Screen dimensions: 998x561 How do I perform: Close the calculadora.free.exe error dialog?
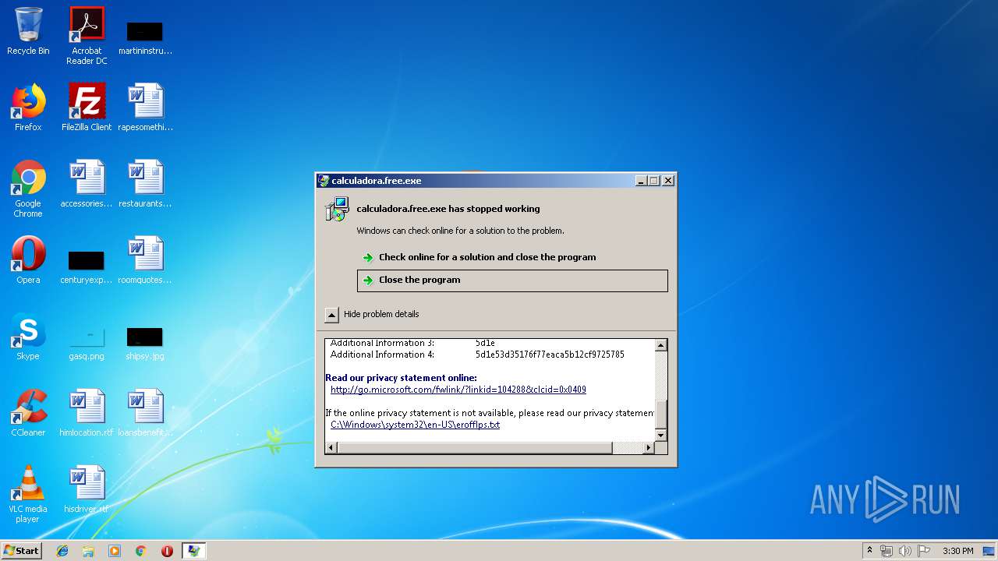coord(668,181)
